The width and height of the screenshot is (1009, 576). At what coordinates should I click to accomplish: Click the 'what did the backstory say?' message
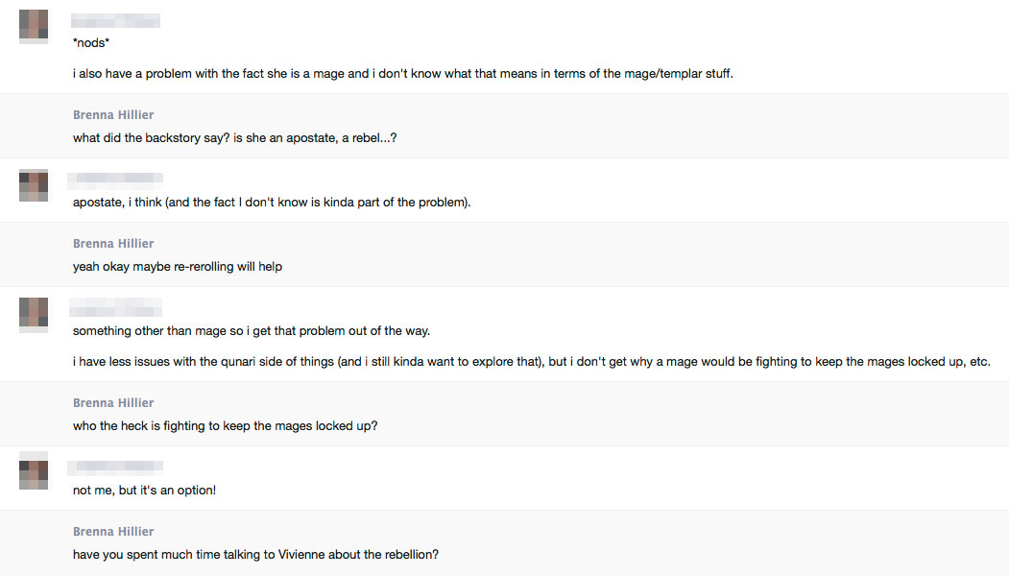click(235, 138)
